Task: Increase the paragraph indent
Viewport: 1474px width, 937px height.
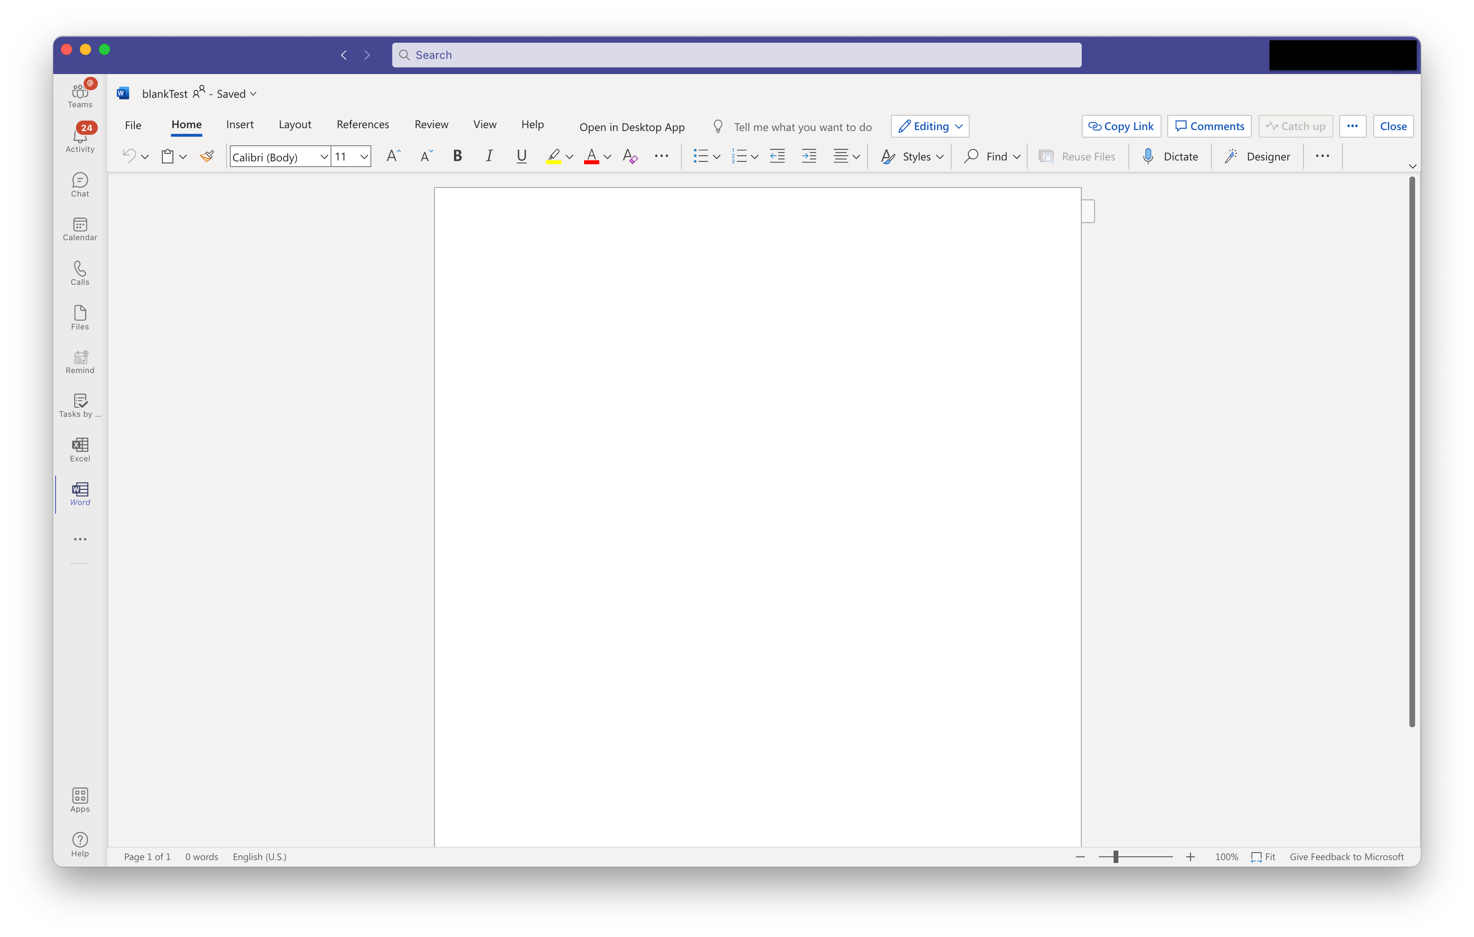Action: [x=809, y=157]
